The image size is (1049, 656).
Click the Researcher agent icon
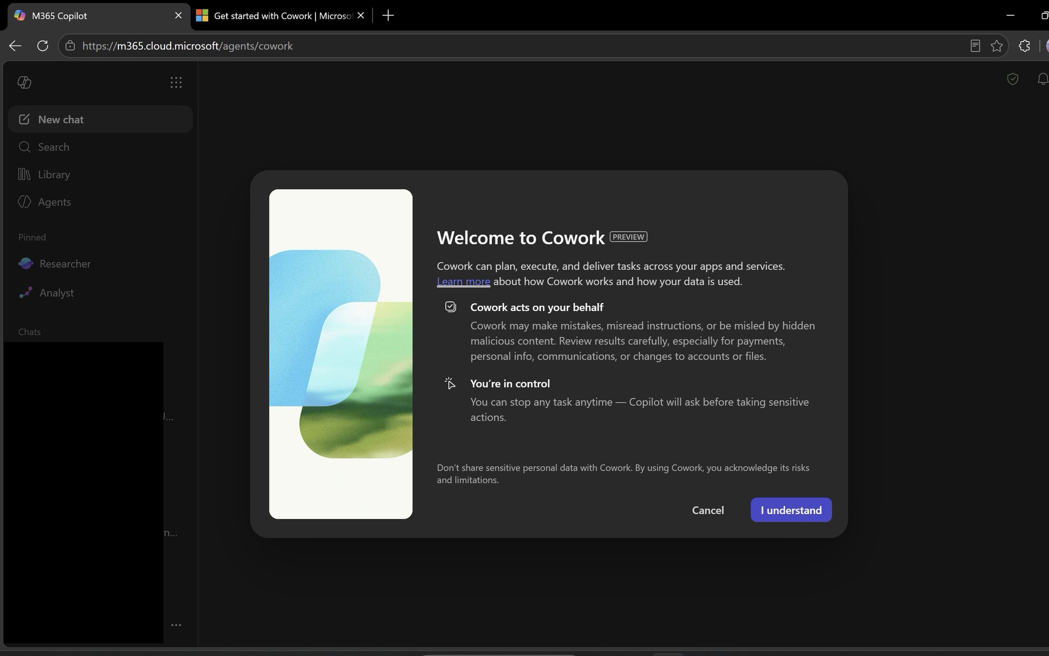26,263
